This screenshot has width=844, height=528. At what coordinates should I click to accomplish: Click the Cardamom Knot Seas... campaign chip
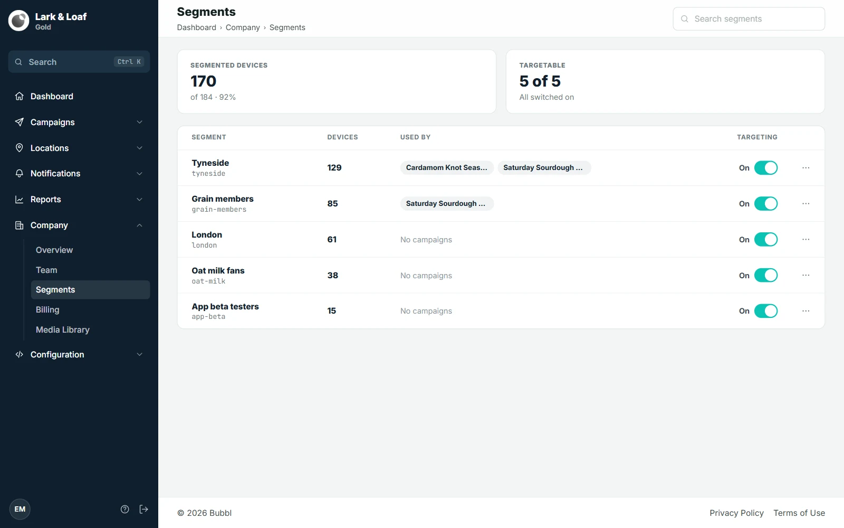coord(447,167)
